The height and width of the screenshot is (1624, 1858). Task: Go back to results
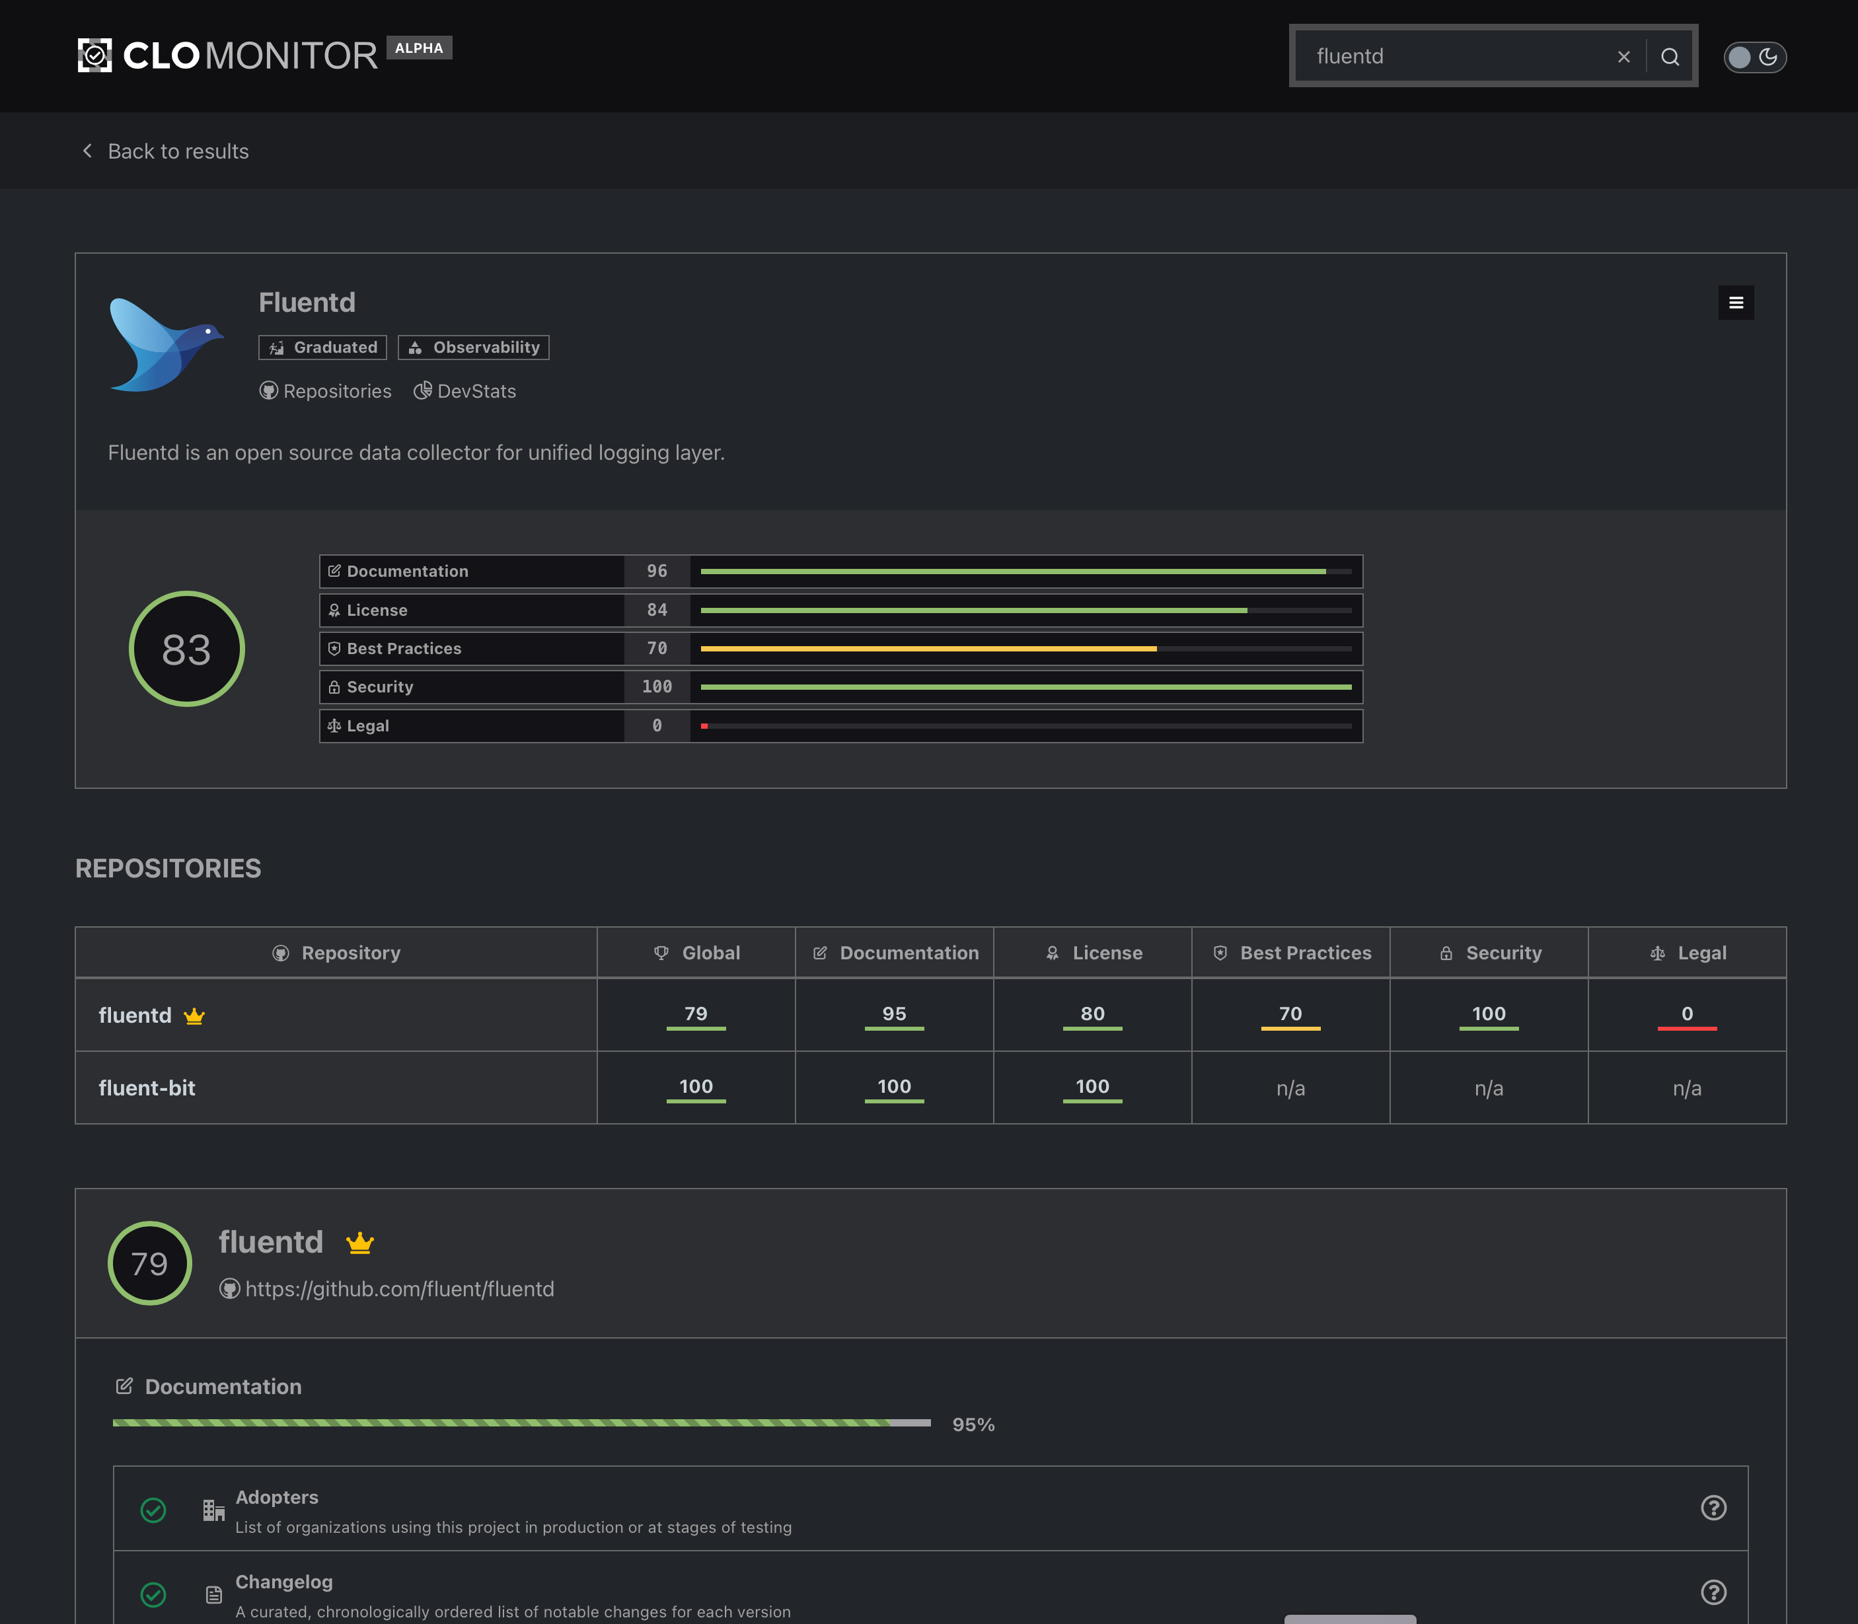point(165,151)
